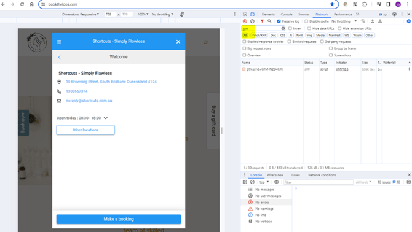The width and height of the screenshot is (412, 232).
Task: Go to browser home page icon
Action: pyautogui.click(x=31, y=4)
